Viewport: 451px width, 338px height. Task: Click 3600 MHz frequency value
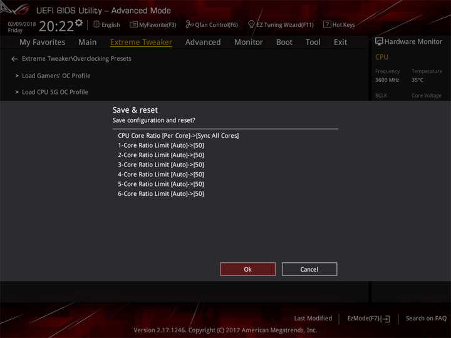(387, 80)
